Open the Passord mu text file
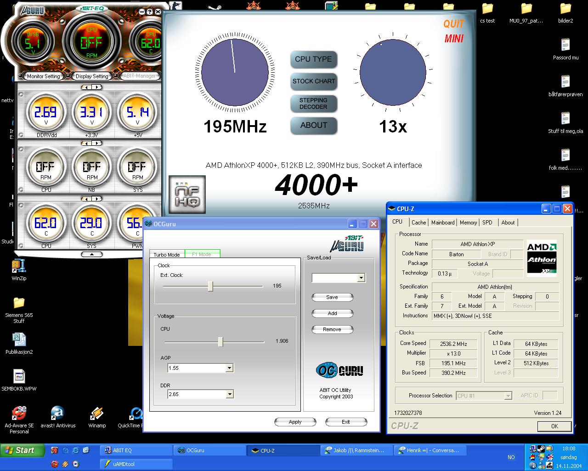588x471 pixels. coord(565,49)
